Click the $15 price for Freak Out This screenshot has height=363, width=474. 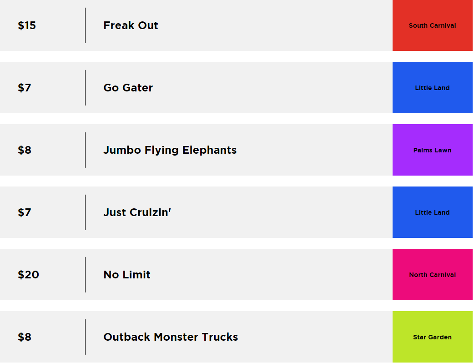27,25
